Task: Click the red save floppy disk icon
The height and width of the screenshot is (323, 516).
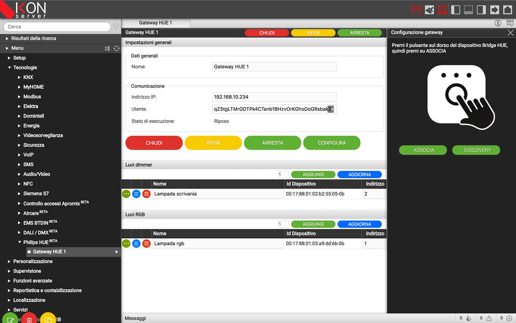Action: click(x=416, y=10)
